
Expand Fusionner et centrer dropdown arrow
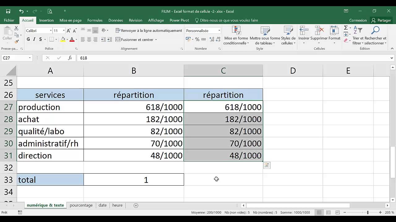coord(156,39)
